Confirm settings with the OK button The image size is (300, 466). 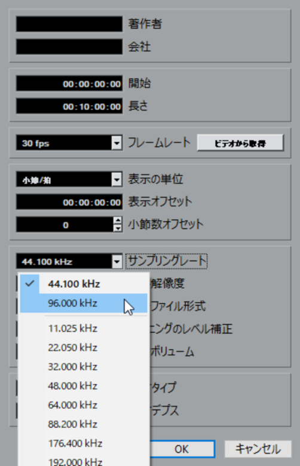click(182, 449)
